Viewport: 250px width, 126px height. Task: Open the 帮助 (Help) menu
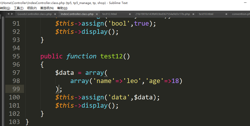[62, 8]
